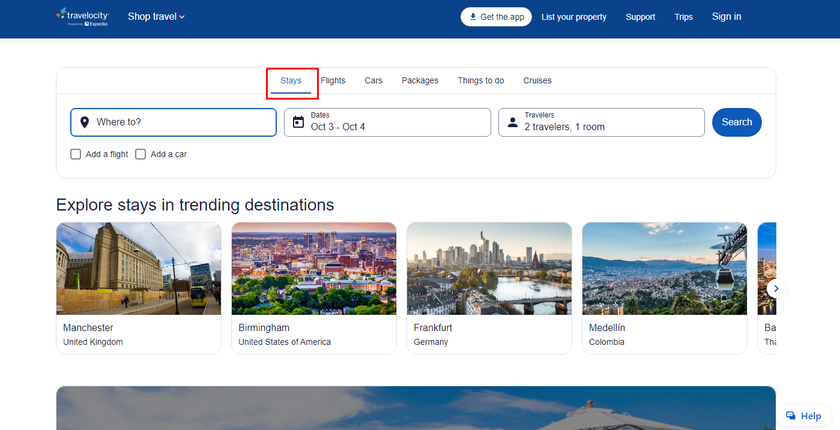Click the chat icon in the Help button

(791, 416)
